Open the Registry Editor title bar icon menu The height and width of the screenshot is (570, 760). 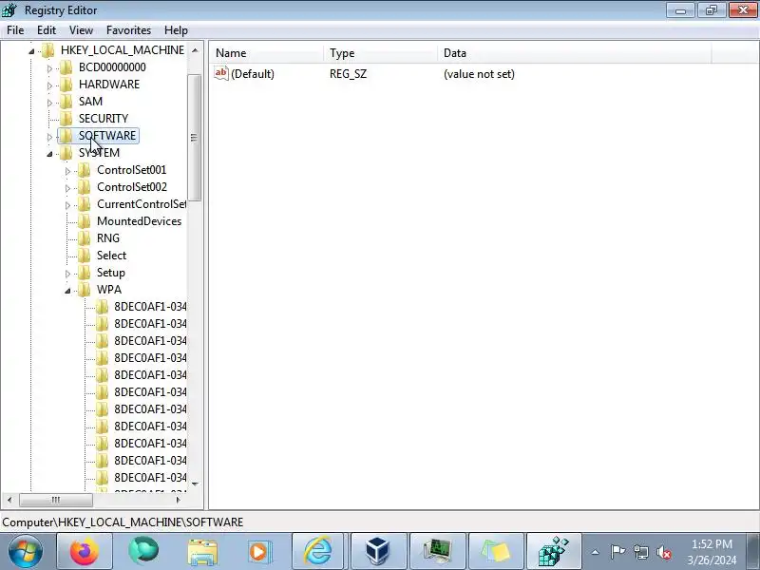tap(9, 9)
